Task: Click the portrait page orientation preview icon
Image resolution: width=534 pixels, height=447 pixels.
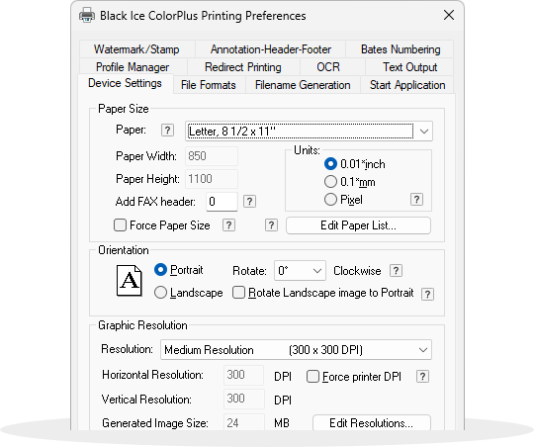Action: 130,281
